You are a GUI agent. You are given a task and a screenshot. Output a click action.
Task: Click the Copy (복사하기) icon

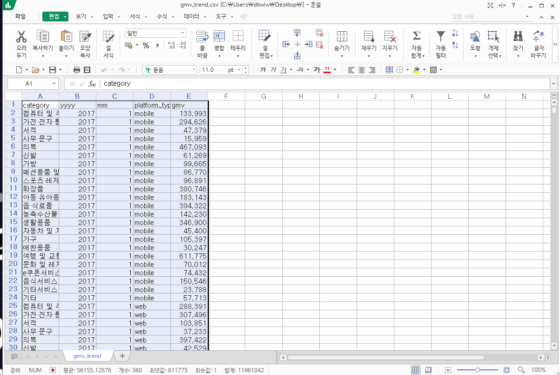point(43,36)
